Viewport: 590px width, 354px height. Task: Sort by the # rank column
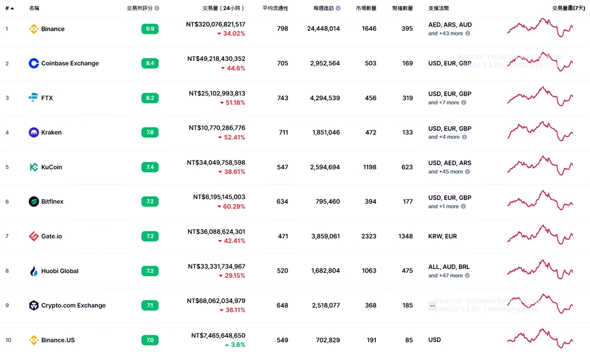(9, 8)
